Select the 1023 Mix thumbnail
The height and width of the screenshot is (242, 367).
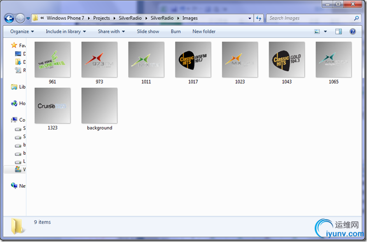[240, 59]
